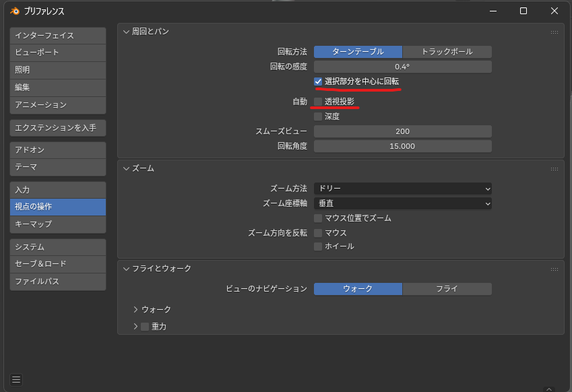
Task: Enable the 重力 checkbox
Action: coord(145,327)
